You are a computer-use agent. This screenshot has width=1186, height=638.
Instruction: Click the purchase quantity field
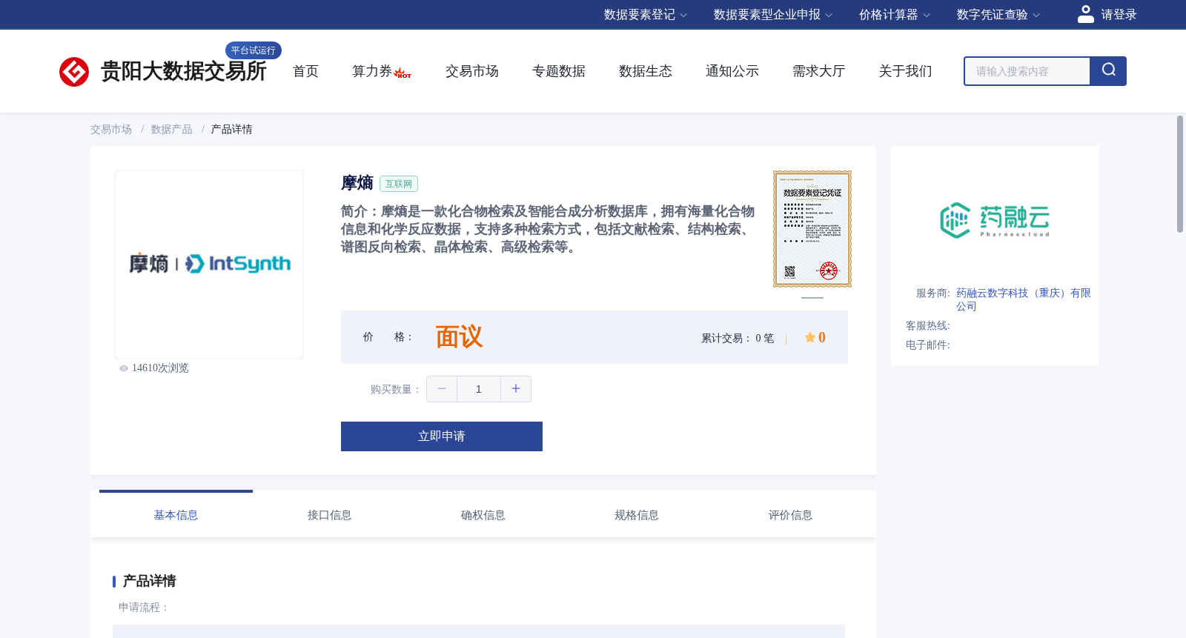479,389
